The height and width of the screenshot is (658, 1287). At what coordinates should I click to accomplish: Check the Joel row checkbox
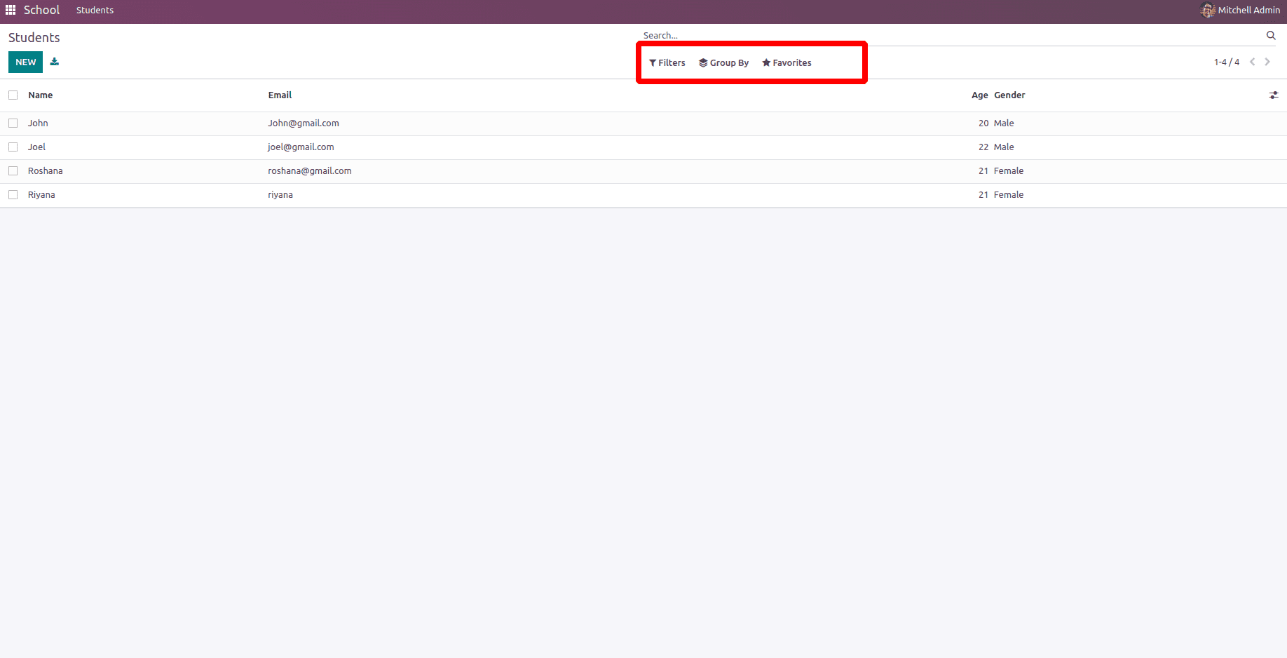tap(13, 147)
